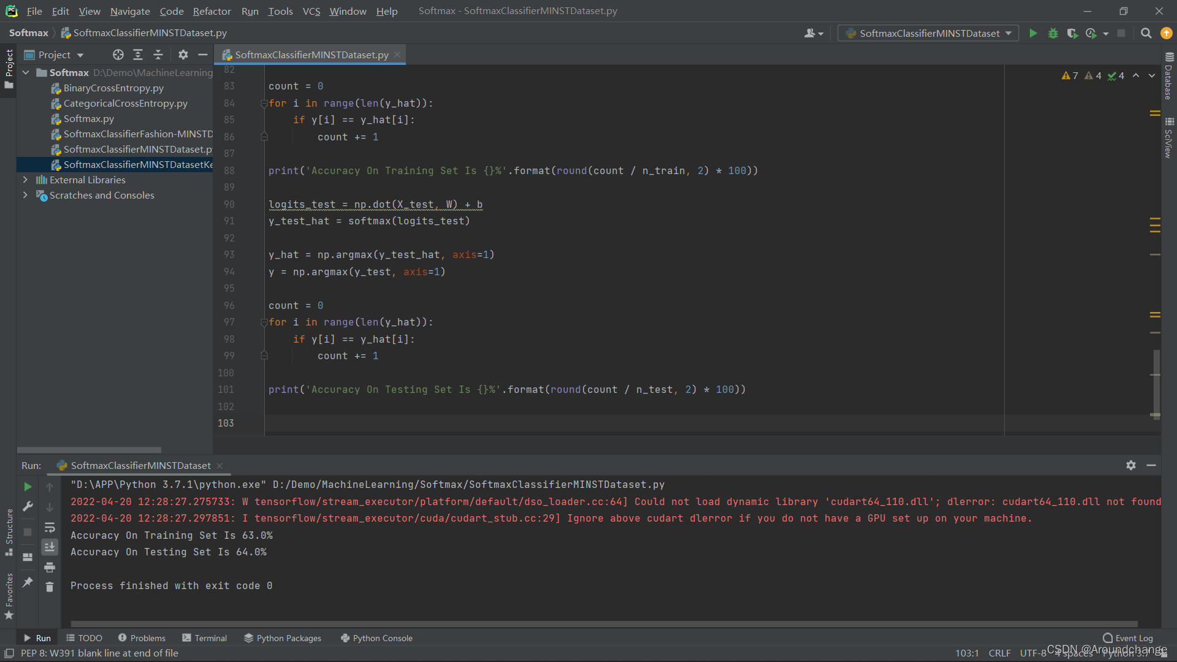Image resolution: width=1177 pixels, height=662 pixels.
Task: Toggle soft-wrap in Run console
Action: pyautogui.click(x=50, y=527)
